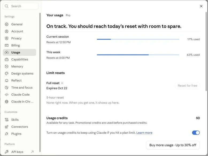Image resolution: width=208 pixels, height=156 pixels.
Task: Click the Claude in Chrome globe icon
Action: coord(7,102)
